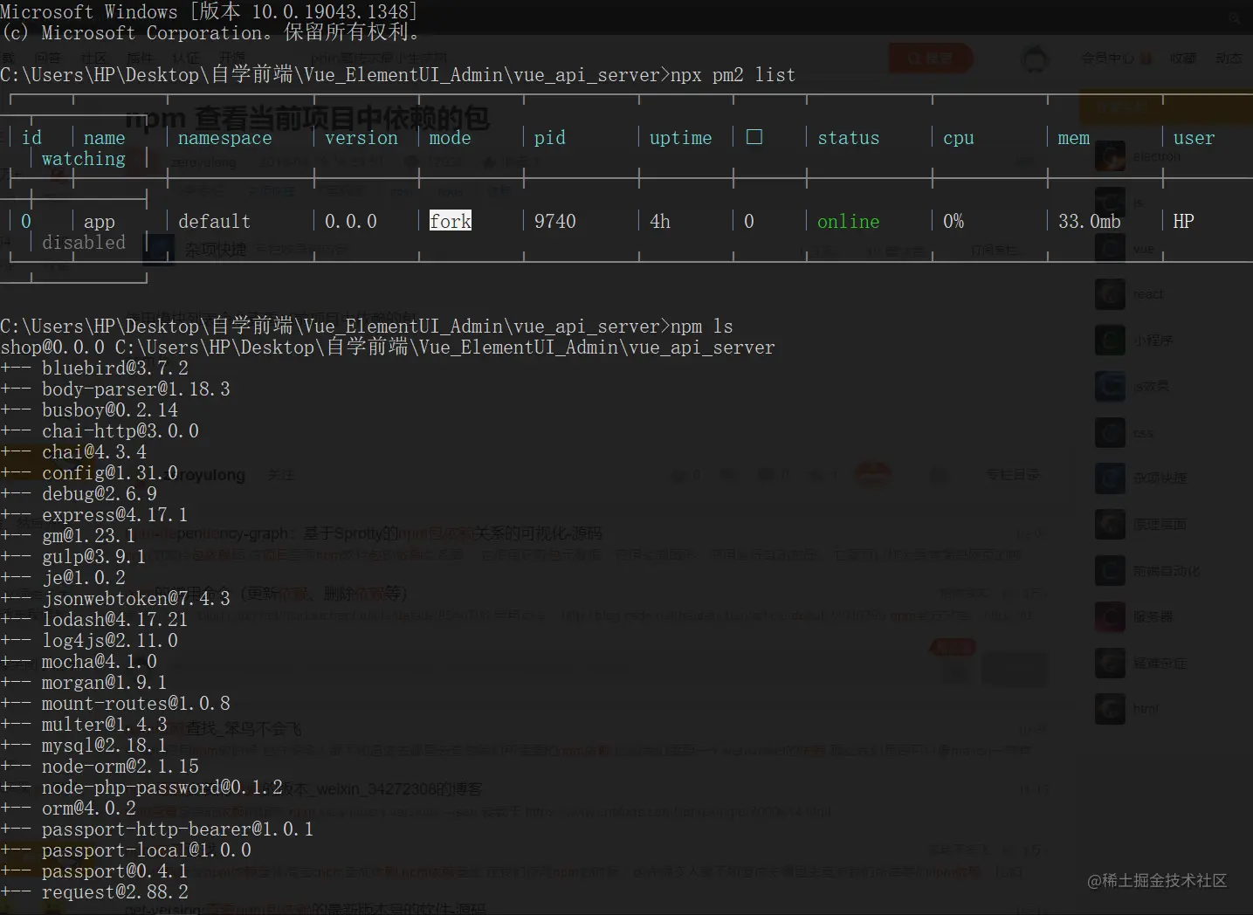Viewport: 1253px width, 915px height.
Task: Click the 服务器 server tag icon
Action: coord(1110,616)
